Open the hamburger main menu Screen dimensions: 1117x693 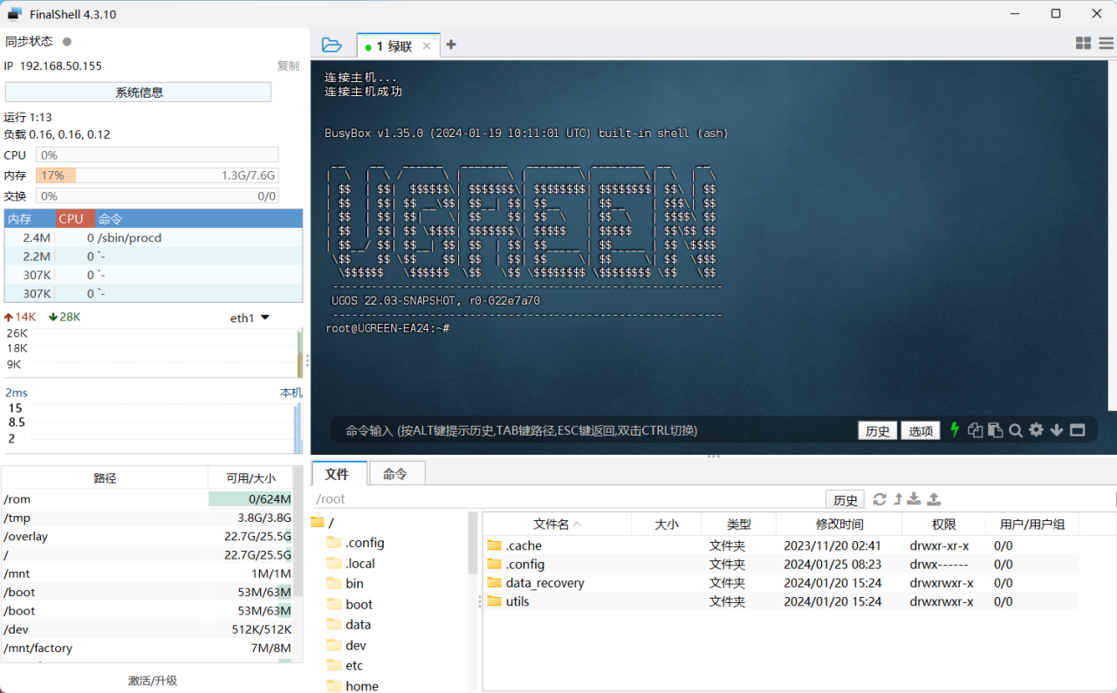tap(1106, 43)
